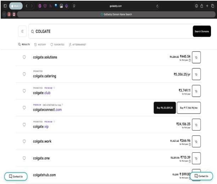Open premium info icon for colgate.vip

[x=54, y=121]
